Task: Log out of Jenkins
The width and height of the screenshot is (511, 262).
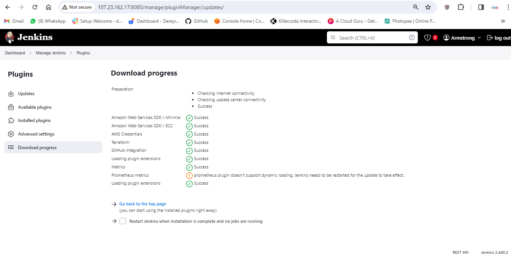Action: pos(498,38)
